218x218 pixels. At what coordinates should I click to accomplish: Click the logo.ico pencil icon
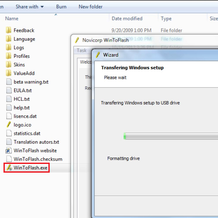tap(9, 125)
